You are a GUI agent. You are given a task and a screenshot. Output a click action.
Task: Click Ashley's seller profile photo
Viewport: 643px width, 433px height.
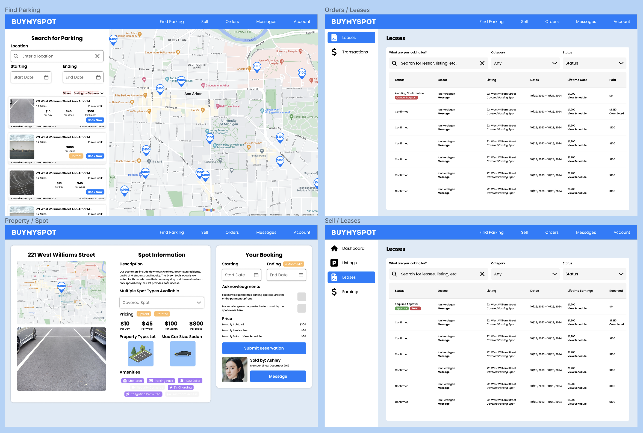coord(235,369)
